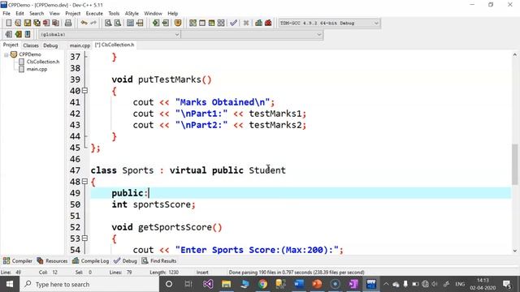Open the File menu

6,14
